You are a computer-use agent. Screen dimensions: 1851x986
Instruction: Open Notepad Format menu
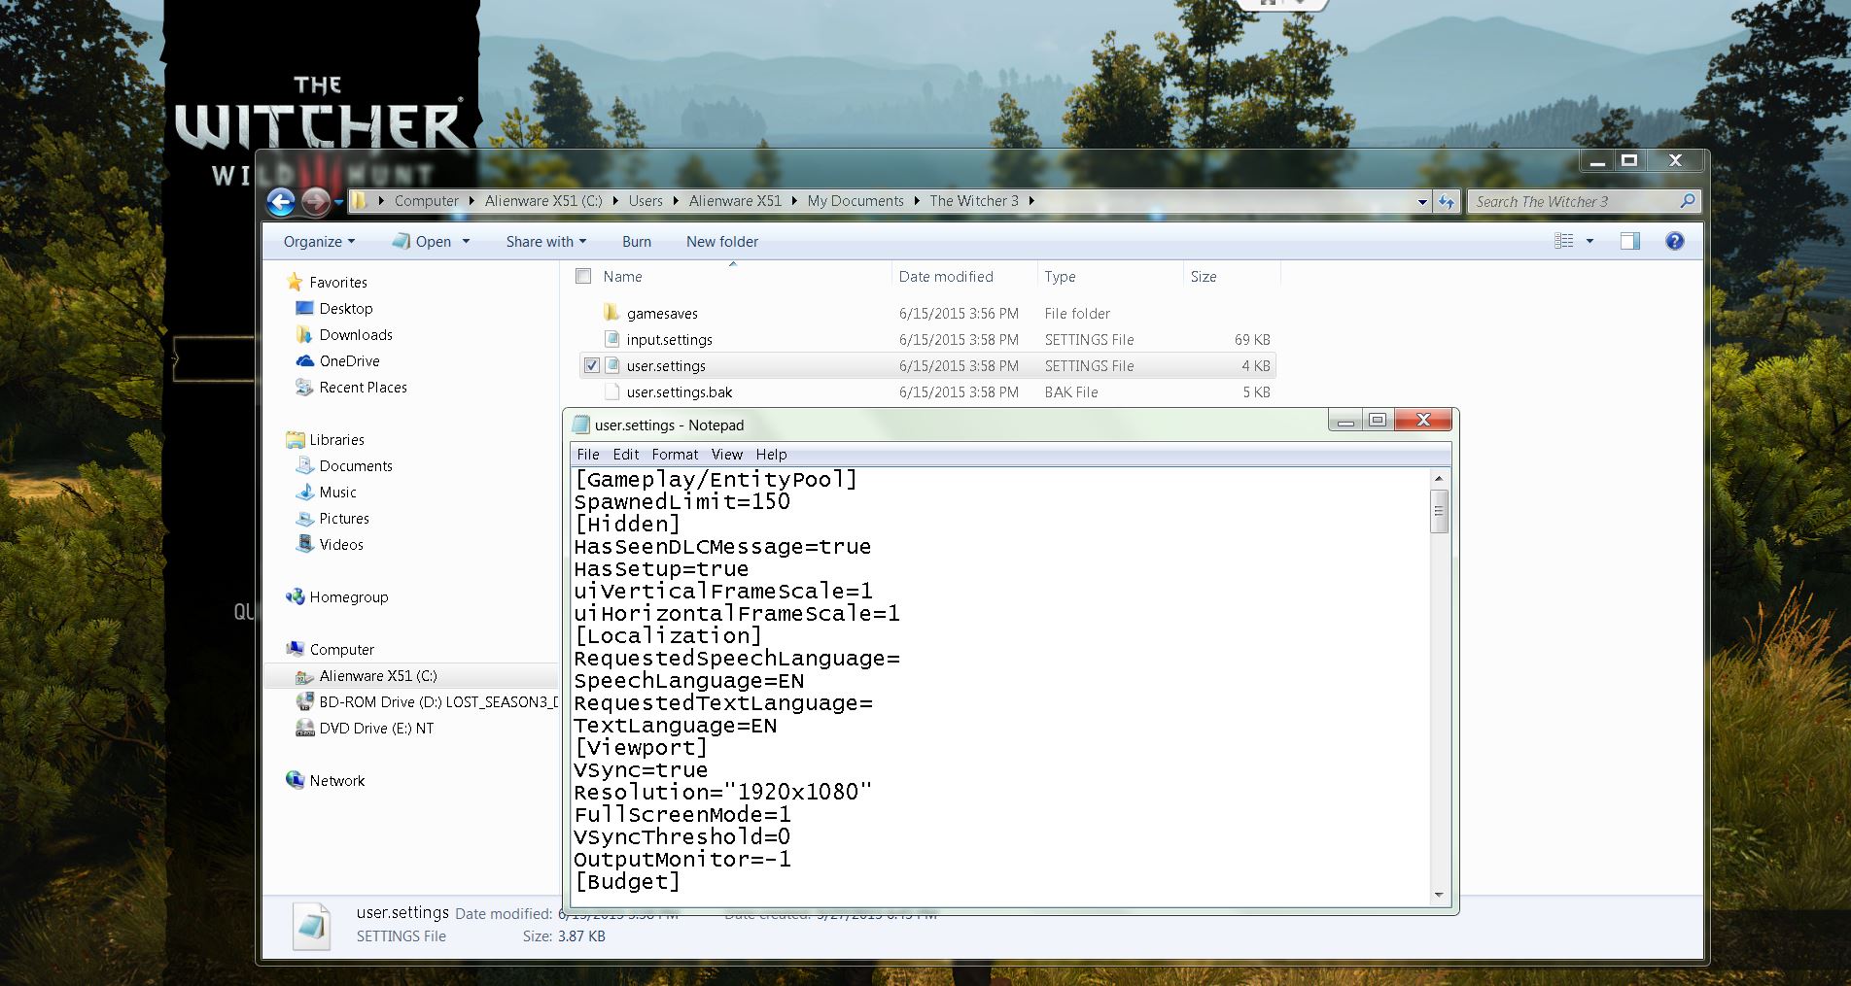pyautogui.click(x=675, y=455)
